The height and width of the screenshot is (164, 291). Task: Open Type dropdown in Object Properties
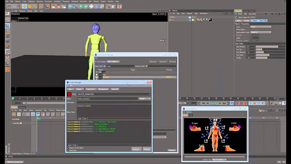coord(261,27)
